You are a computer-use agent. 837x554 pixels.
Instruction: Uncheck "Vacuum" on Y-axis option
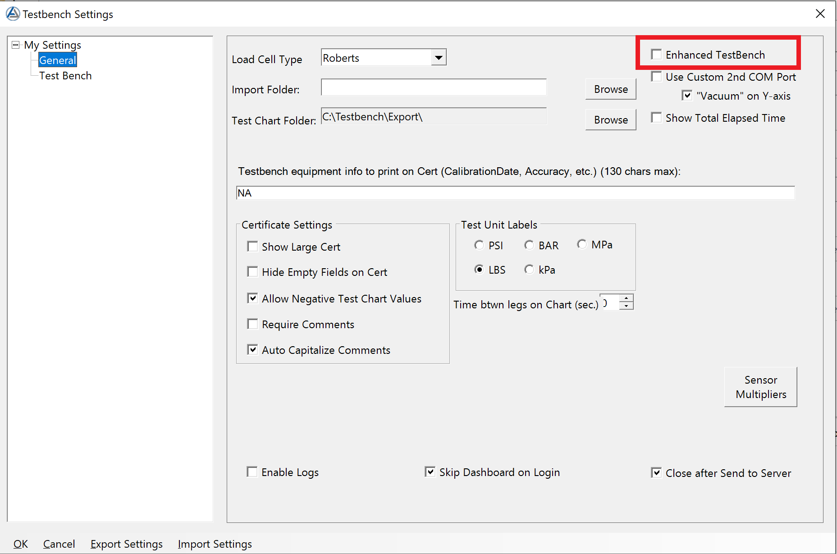click(687, 96)
